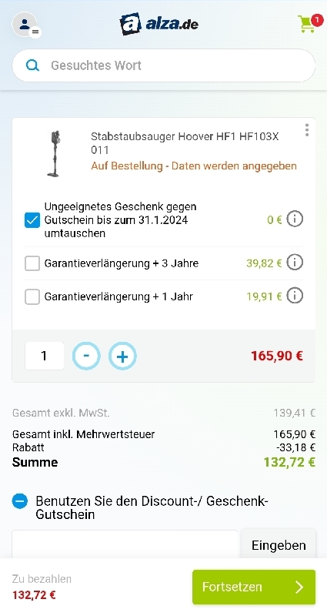Check Garantieverlängerung + 3 Jahre
The height and width of the screenshot is (616, 327).
tap(32, 263)
